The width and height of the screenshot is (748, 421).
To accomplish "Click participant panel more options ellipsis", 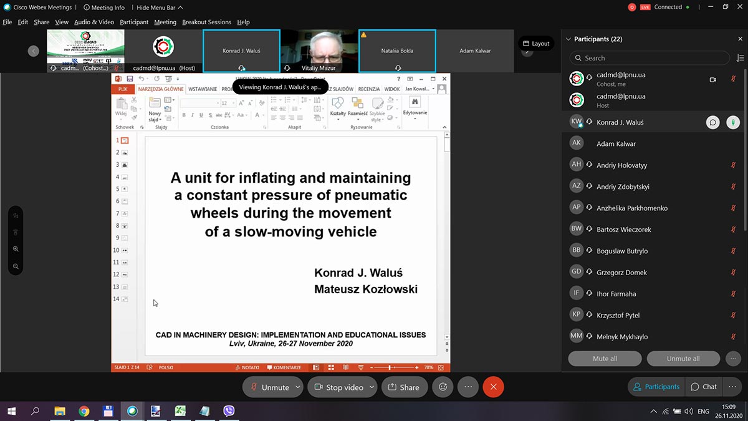I will (x=733, y=359).
